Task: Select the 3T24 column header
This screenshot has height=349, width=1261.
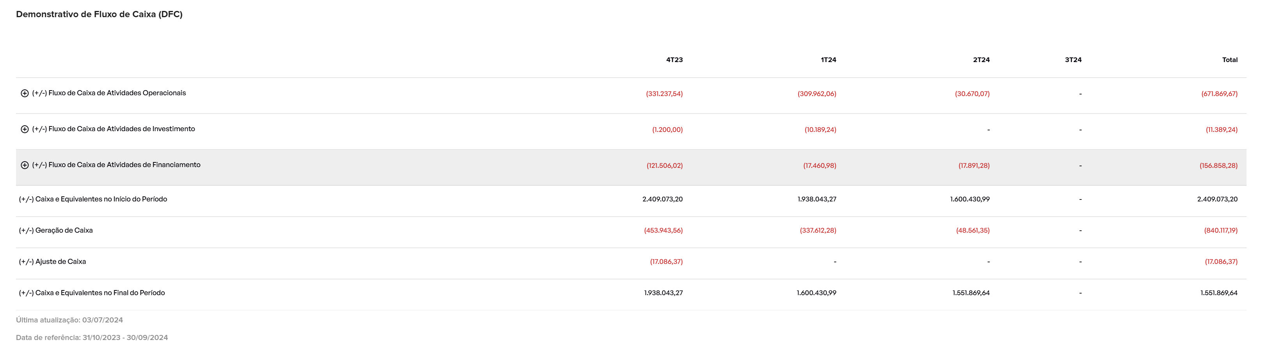Action: point(1073,60)
